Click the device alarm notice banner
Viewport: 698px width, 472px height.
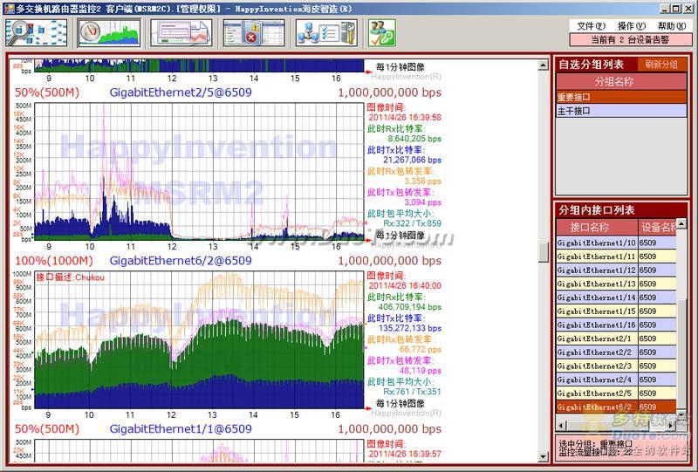[630, 39]
